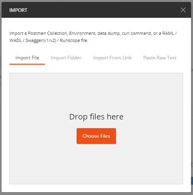
Task: Click the IMPORT dialog title
Action: coord(18,10)
